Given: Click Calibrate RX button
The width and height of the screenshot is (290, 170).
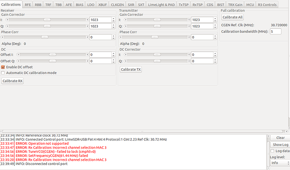Looking at the screenshot, I should coord(12,81).
